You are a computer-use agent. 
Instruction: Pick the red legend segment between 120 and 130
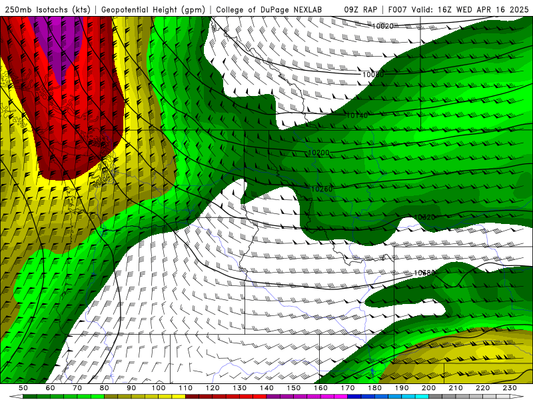coord(226,397)
